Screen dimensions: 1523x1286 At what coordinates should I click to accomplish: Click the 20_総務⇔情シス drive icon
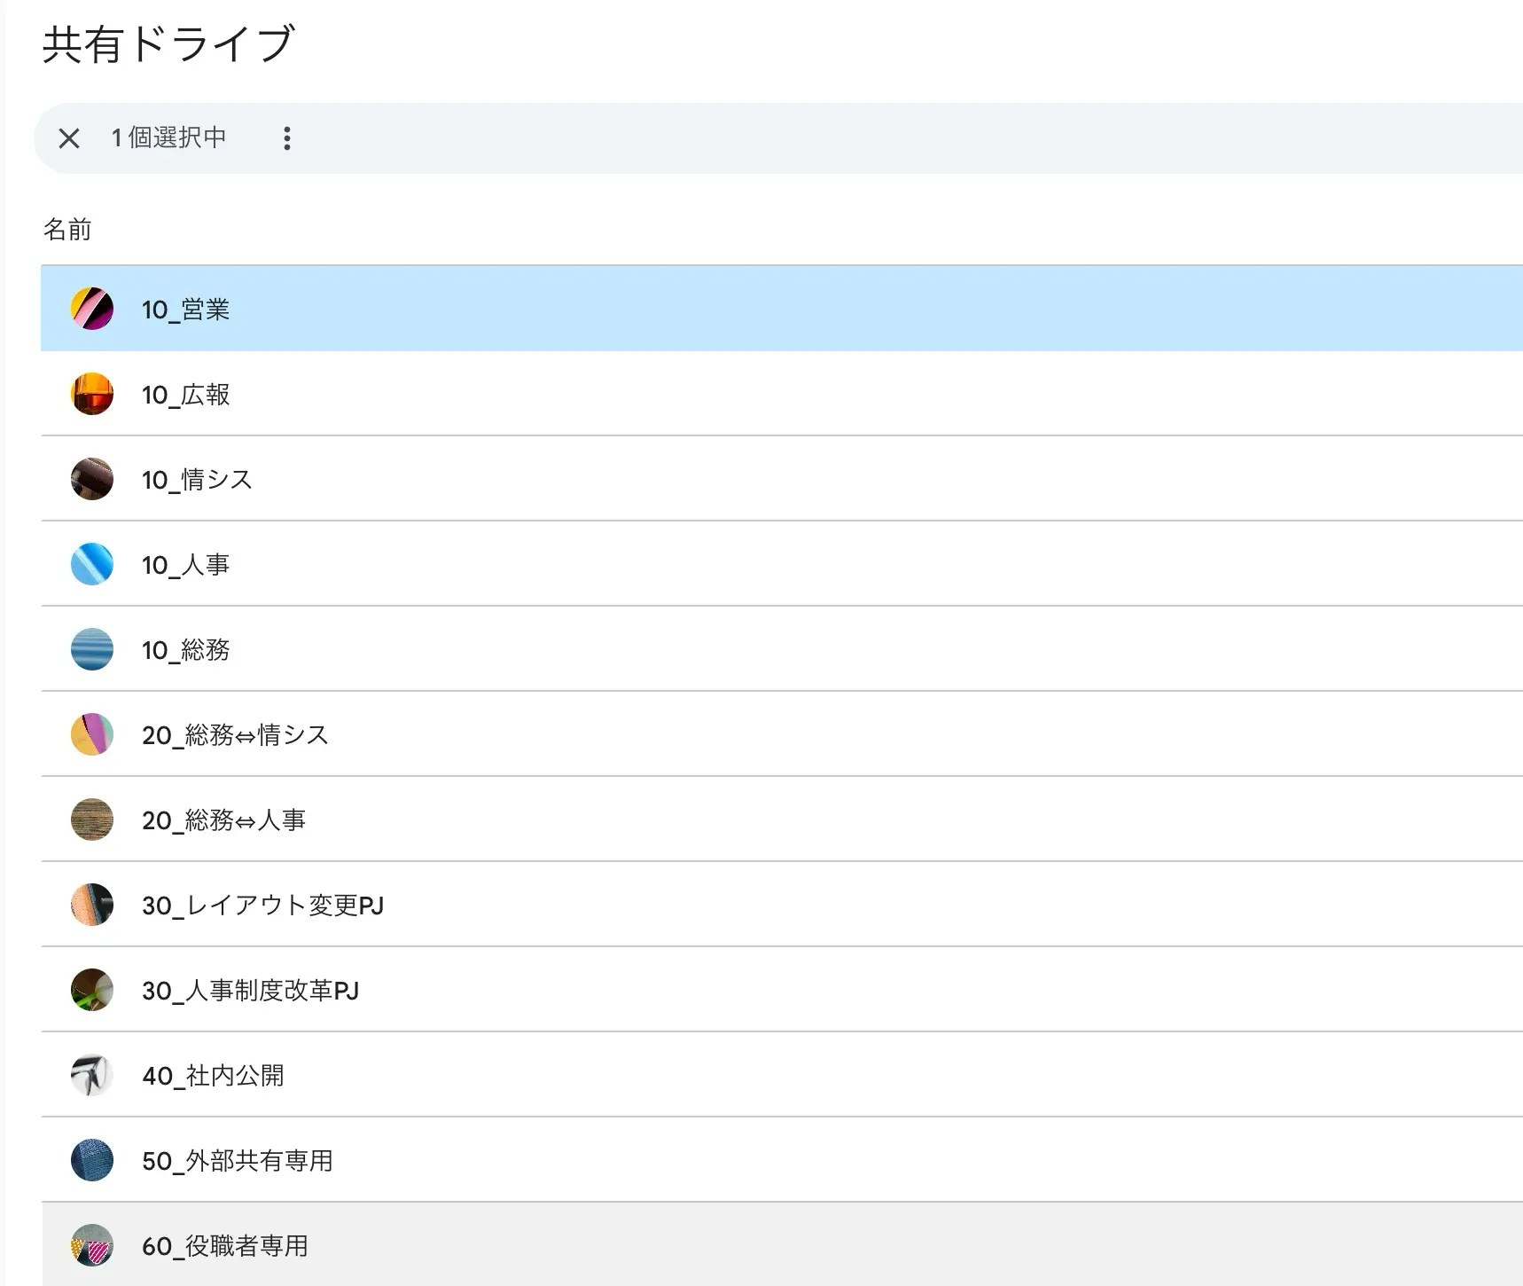click(x=92, y=734)
